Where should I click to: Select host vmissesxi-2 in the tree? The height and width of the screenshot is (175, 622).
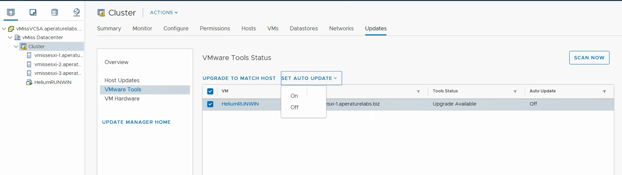click(58, 64)
